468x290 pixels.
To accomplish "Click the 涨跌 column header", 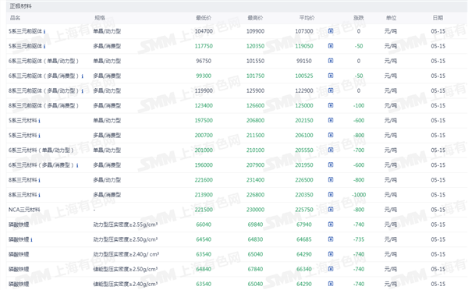I will [x=359, y=18].
